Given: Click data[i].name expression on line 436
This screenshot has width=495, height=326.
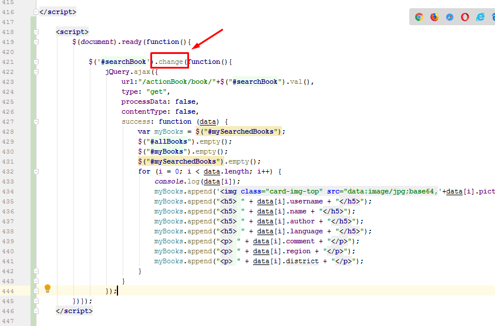Looking at the screenshot, I should 282,212.
